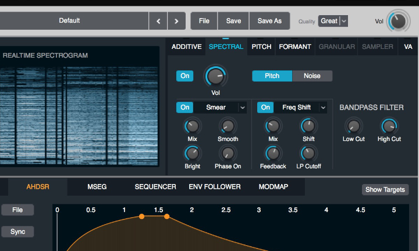The width and height of the screenshot is (419, 251).
Task: Switch to the ADDITIVE tab
Action: click(187, 47)
